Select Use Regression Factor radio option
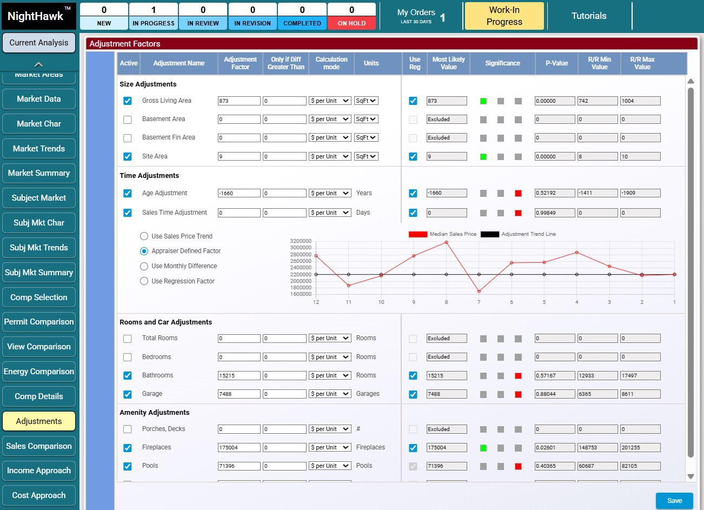704x510 pixels. 144,281
